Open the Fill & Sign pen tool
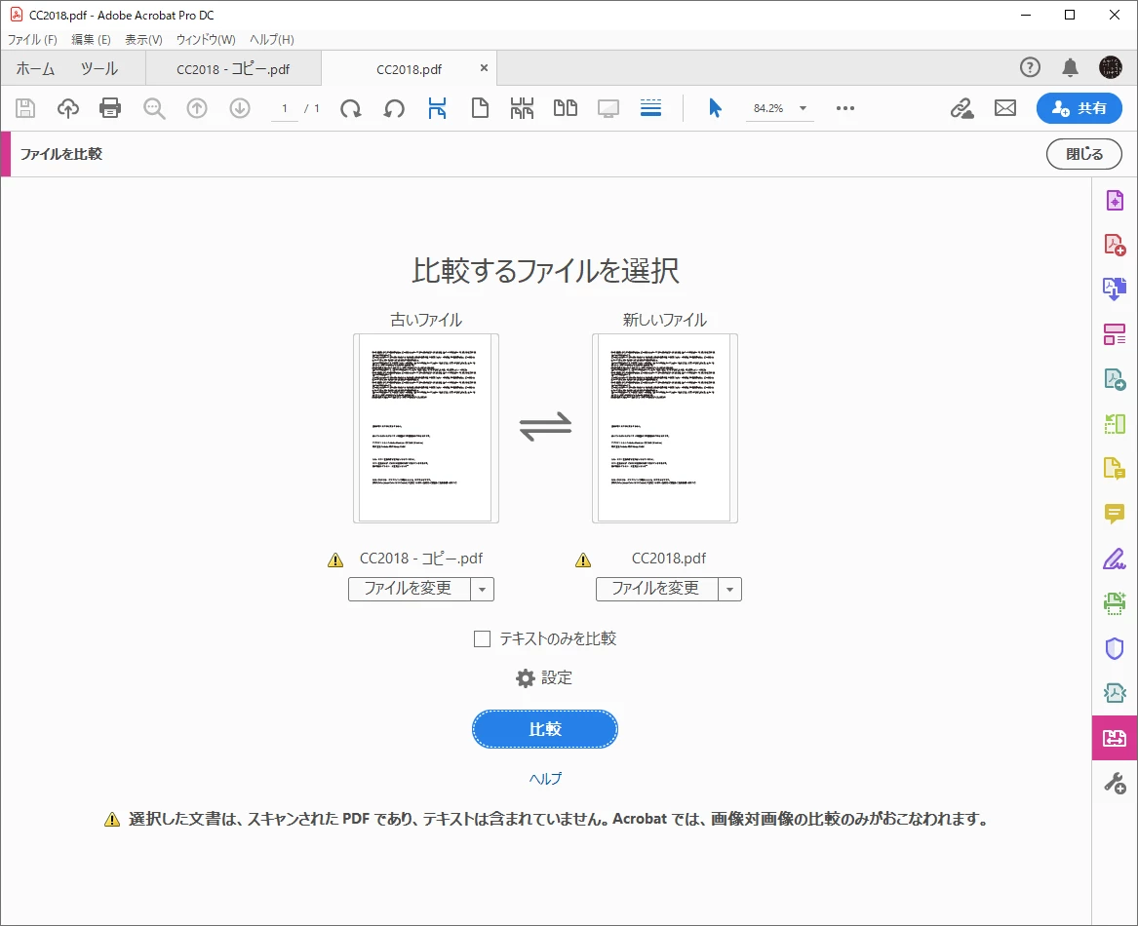 1115,559
